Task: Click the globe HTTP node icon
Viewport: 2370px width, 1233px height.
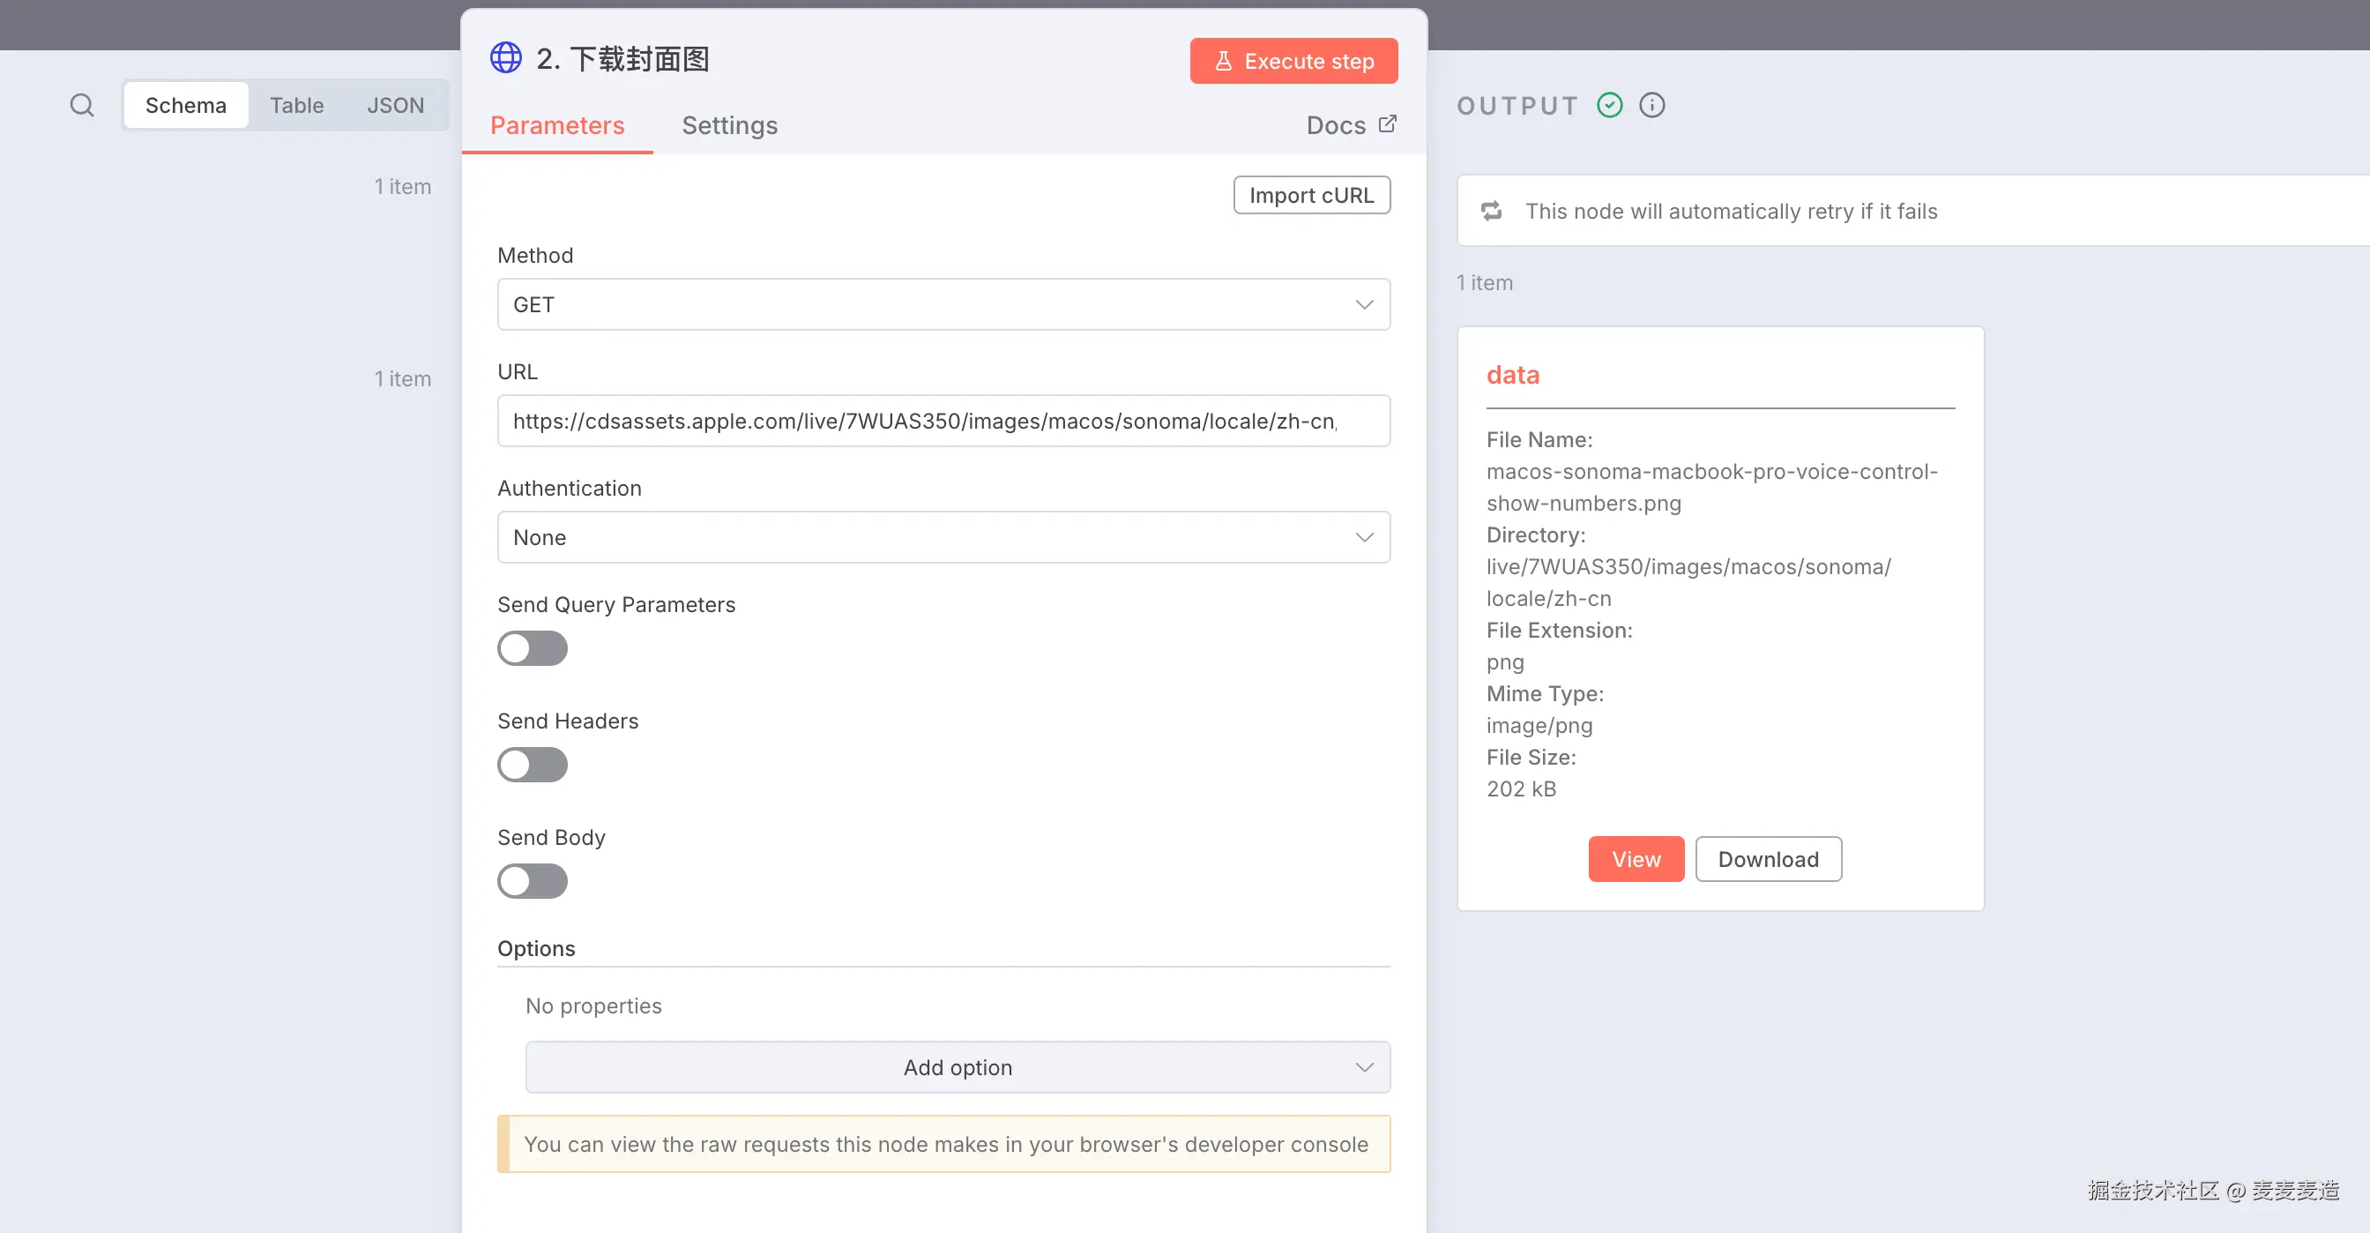Action: 505,58
